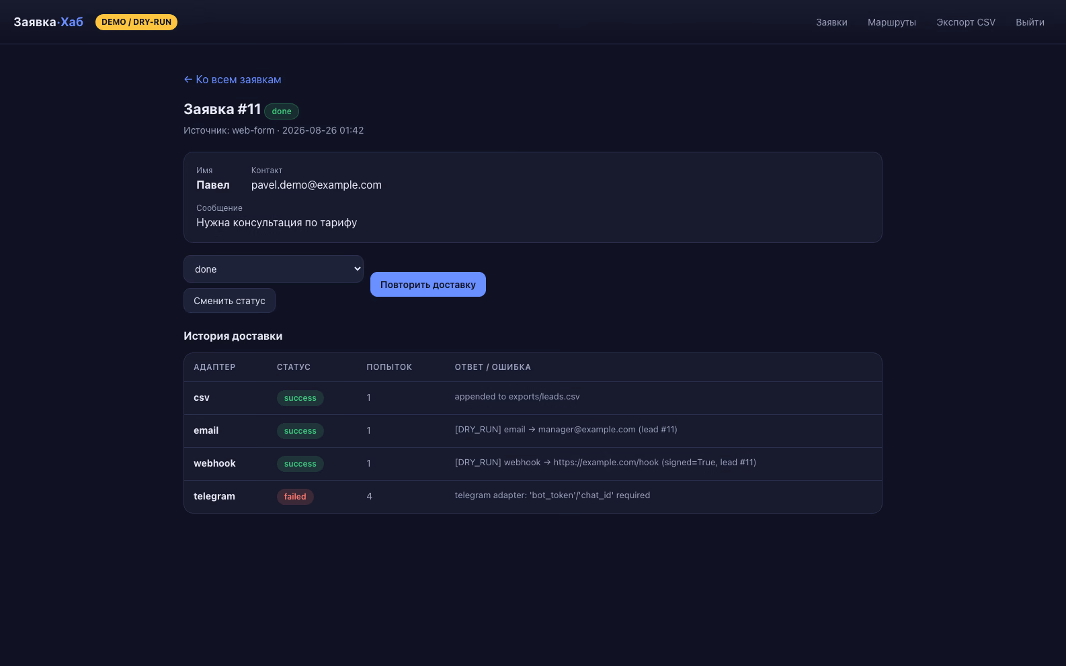Click the attempts count 1 for csv
The width and height of the screenshot is (1066, 666).
pos(368,397)
